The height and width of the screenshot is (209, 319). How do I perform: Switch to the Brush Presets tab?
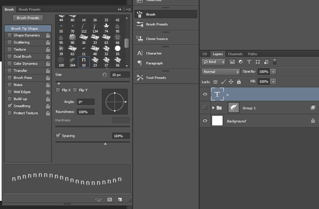(30, 9)
